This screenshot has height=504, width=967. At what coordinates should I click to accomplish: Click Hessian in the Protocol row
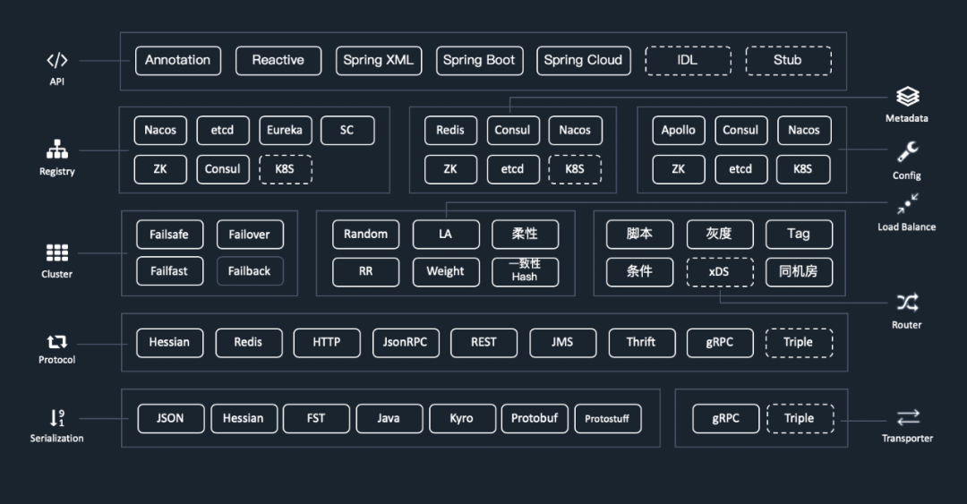tap(169, 342)
